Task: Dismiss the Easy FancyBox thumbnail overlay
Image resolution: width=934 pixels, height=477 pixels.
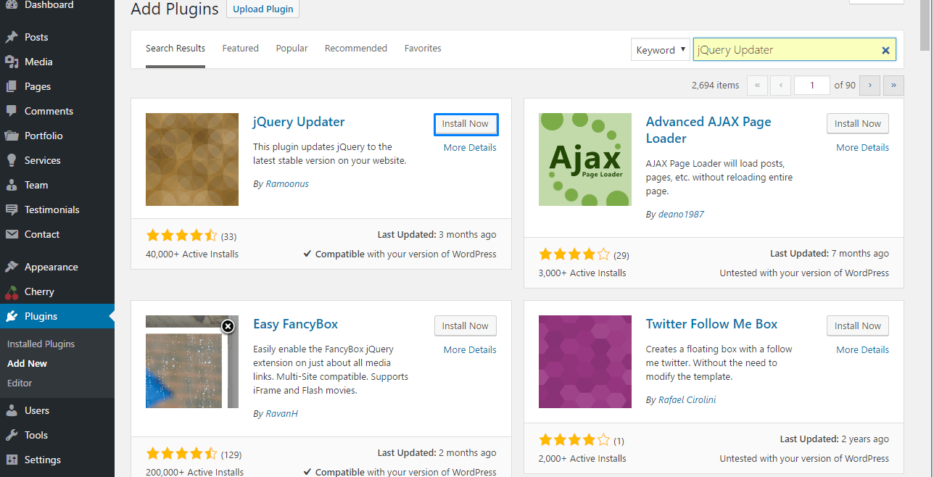Action: click(228, 327)
